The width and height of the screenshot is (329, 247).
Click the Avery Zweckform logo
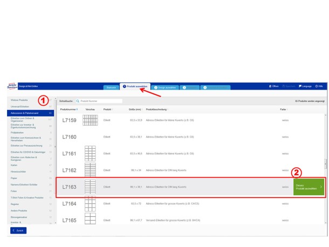12,86
